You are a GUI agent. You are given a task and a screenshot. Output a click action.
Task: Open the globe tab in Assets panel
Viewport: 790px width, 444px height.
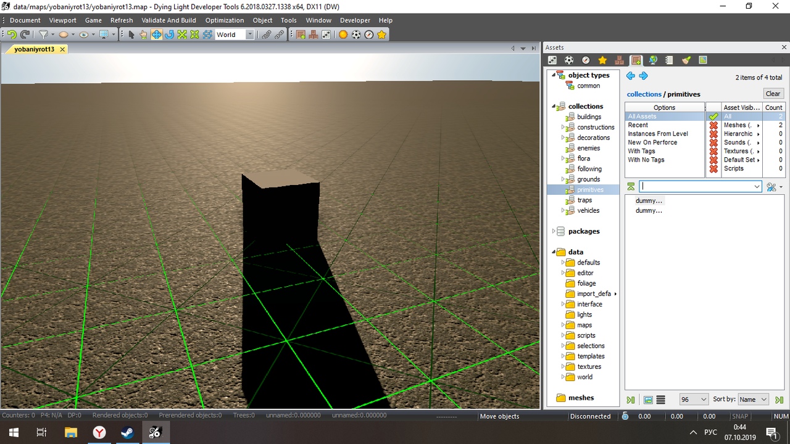click(652, 60)
